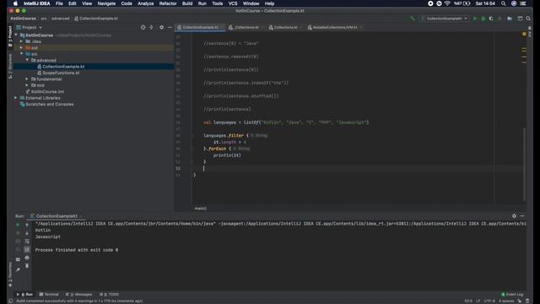Click the up-arrow icon in the Run console

pyautogui.click(x=27, y=225)
